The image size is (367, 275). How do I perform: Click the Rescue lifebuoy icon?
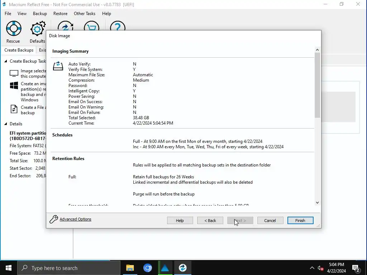click(x=14, y=28)
